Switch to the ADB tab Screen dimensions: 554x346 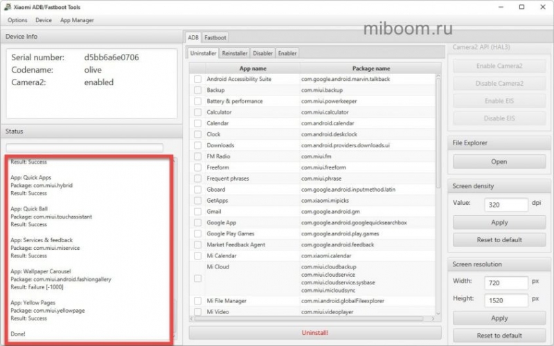[x=193, y=37]
